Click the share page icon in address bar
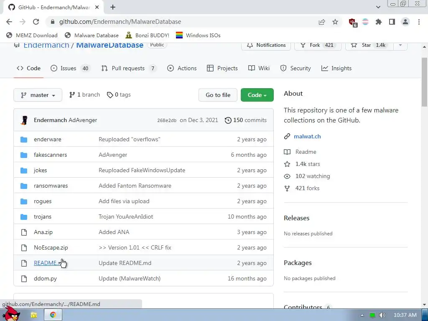This screenshot has width=428, height=321. (x=322, y=22)
